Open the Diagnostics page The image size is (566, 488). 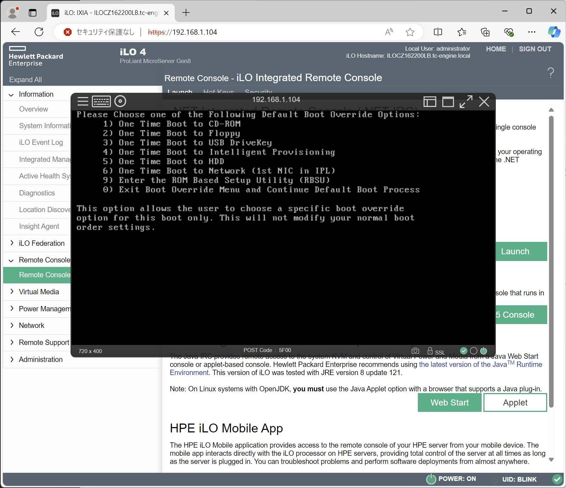click(x=37, y=193)
